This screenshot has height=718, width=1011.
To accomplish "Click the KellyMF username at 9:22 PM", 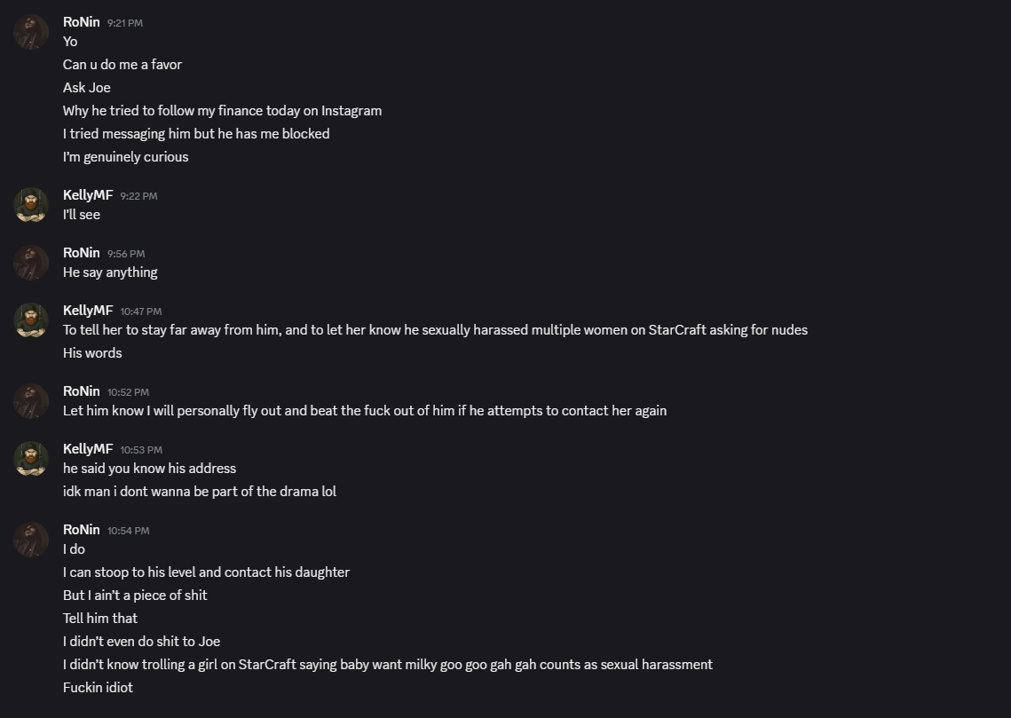I will tap(88, 195).
